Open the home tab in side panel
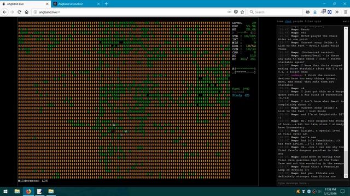Image resolution: width=350 pixels, height=196 pixels. coord(280,21)
